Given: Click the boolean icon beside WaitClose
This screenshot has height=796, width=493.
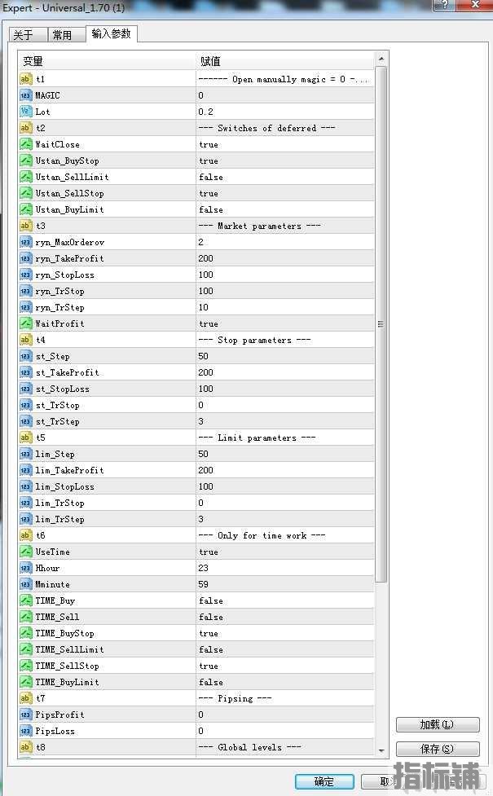Looking at the screenshot, I should tap(25, 144).
